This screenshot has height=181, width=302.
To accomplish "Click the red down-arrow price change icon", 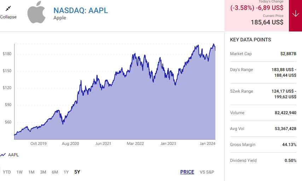I will pos(295,14).
